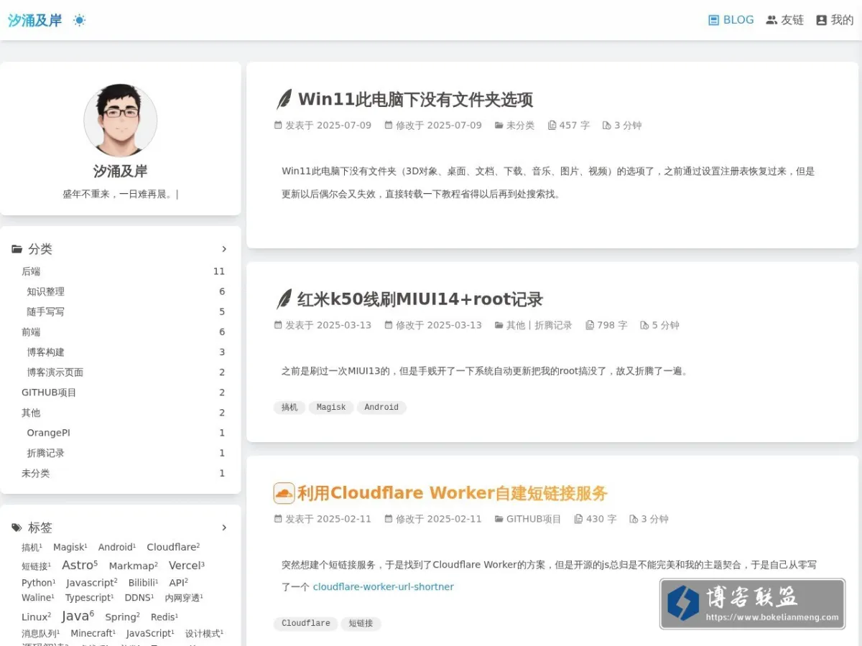Click feather icon beside the Win11 post title
Viewport: 862px width, 646px height.
click(284, 99)
